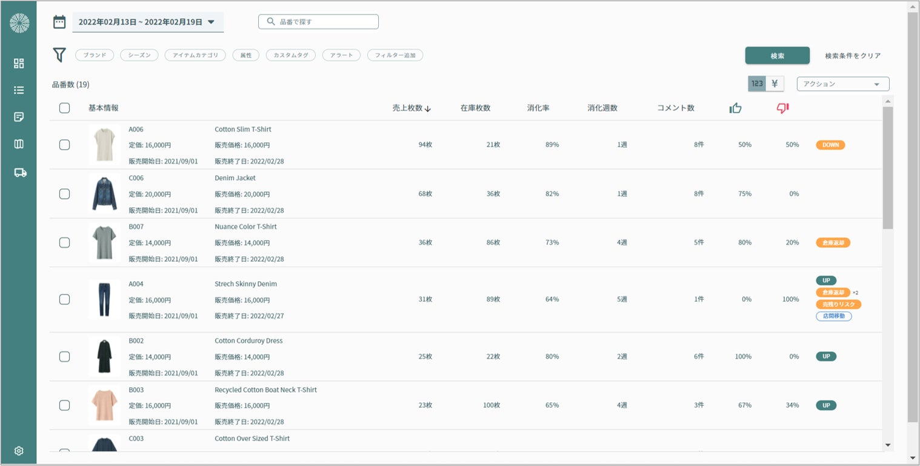The width and height of the screenshot is (920, 466).
Task: Open the ブランド filter chip
Action: [95, 55]
